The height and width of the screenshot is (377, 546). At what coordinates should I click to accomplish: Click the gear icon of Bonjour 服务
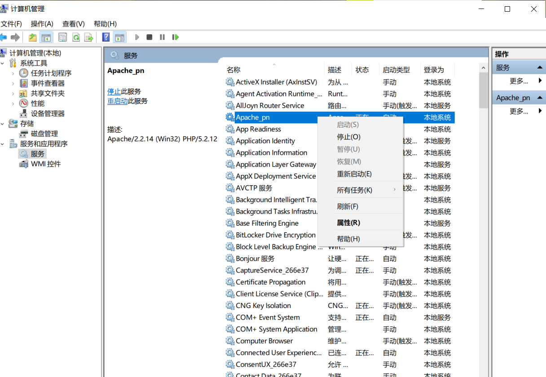tap(230, 259)
